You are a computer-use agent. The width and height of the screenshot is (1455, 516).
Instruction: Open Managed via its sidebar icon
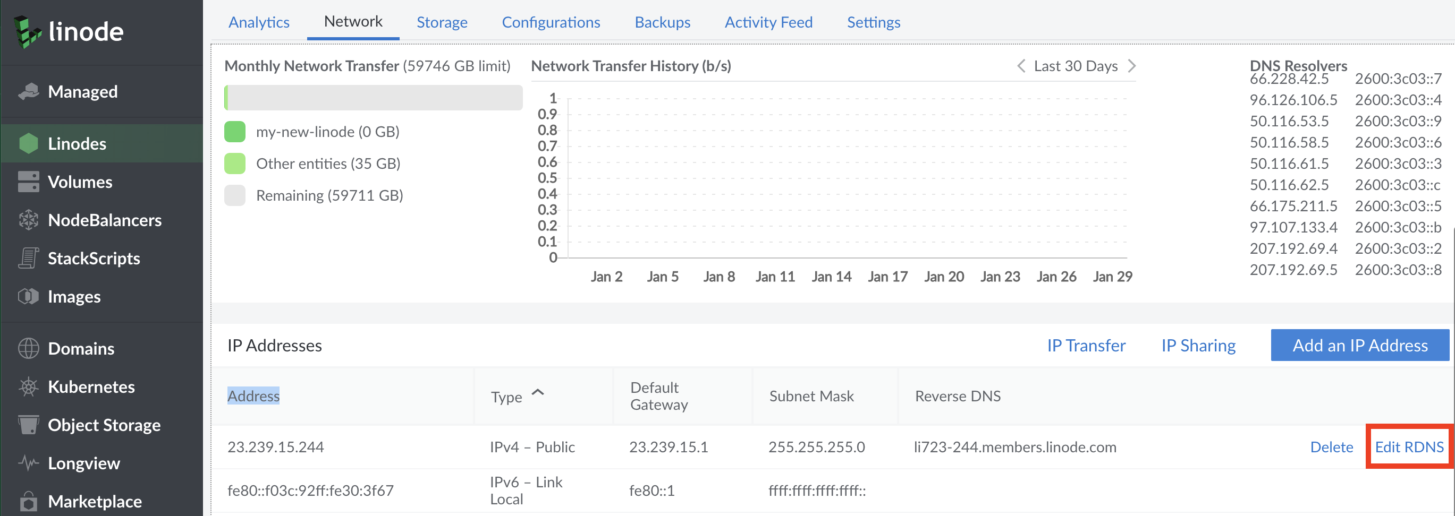click(28, 91)
